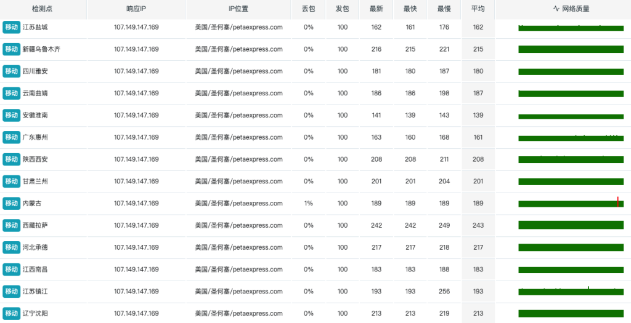
Task: Click the 丢包 column header
Action: point(308,9)
